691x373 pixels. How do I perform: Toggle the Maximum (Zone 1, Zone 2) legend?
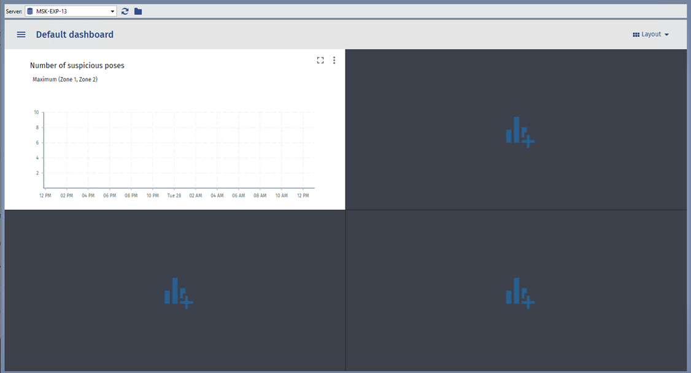pos(65,79)
